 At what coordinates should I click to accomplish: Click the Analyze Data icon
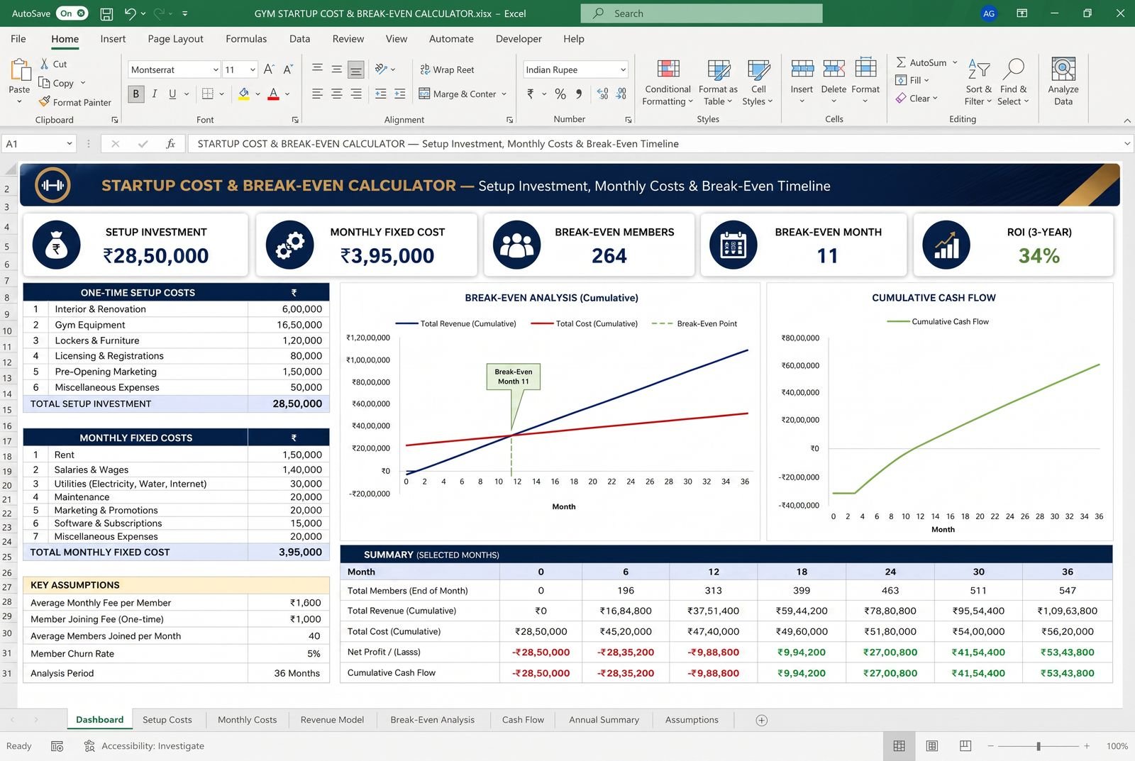(x=1063, y=69)
